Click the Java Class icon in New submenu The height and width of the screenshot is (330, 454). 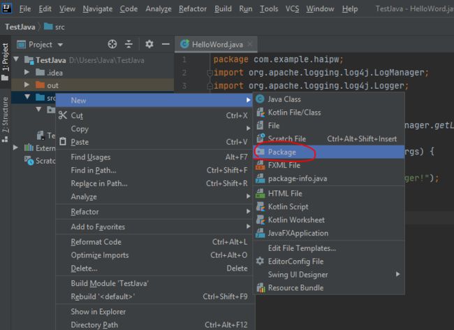(260, 99)
